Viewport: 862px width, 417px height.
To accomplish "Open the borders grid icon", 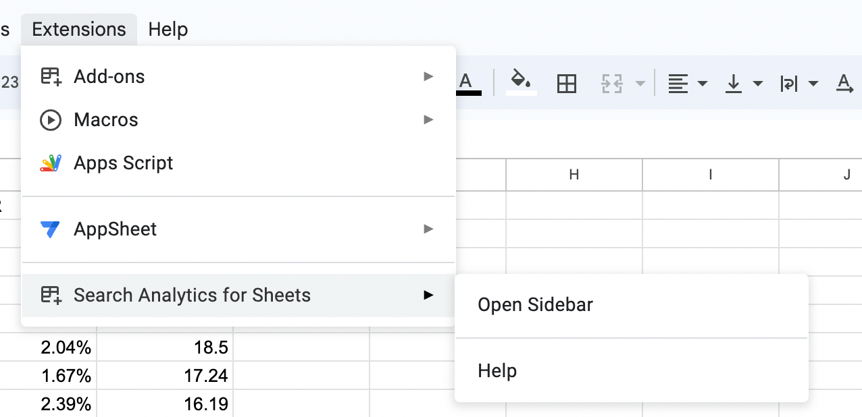I will coord(566,84).
